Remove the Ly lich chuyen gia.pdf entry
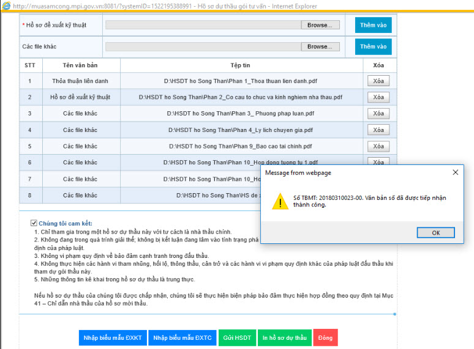This screenshot has width=474, height=349. [378, 130]
